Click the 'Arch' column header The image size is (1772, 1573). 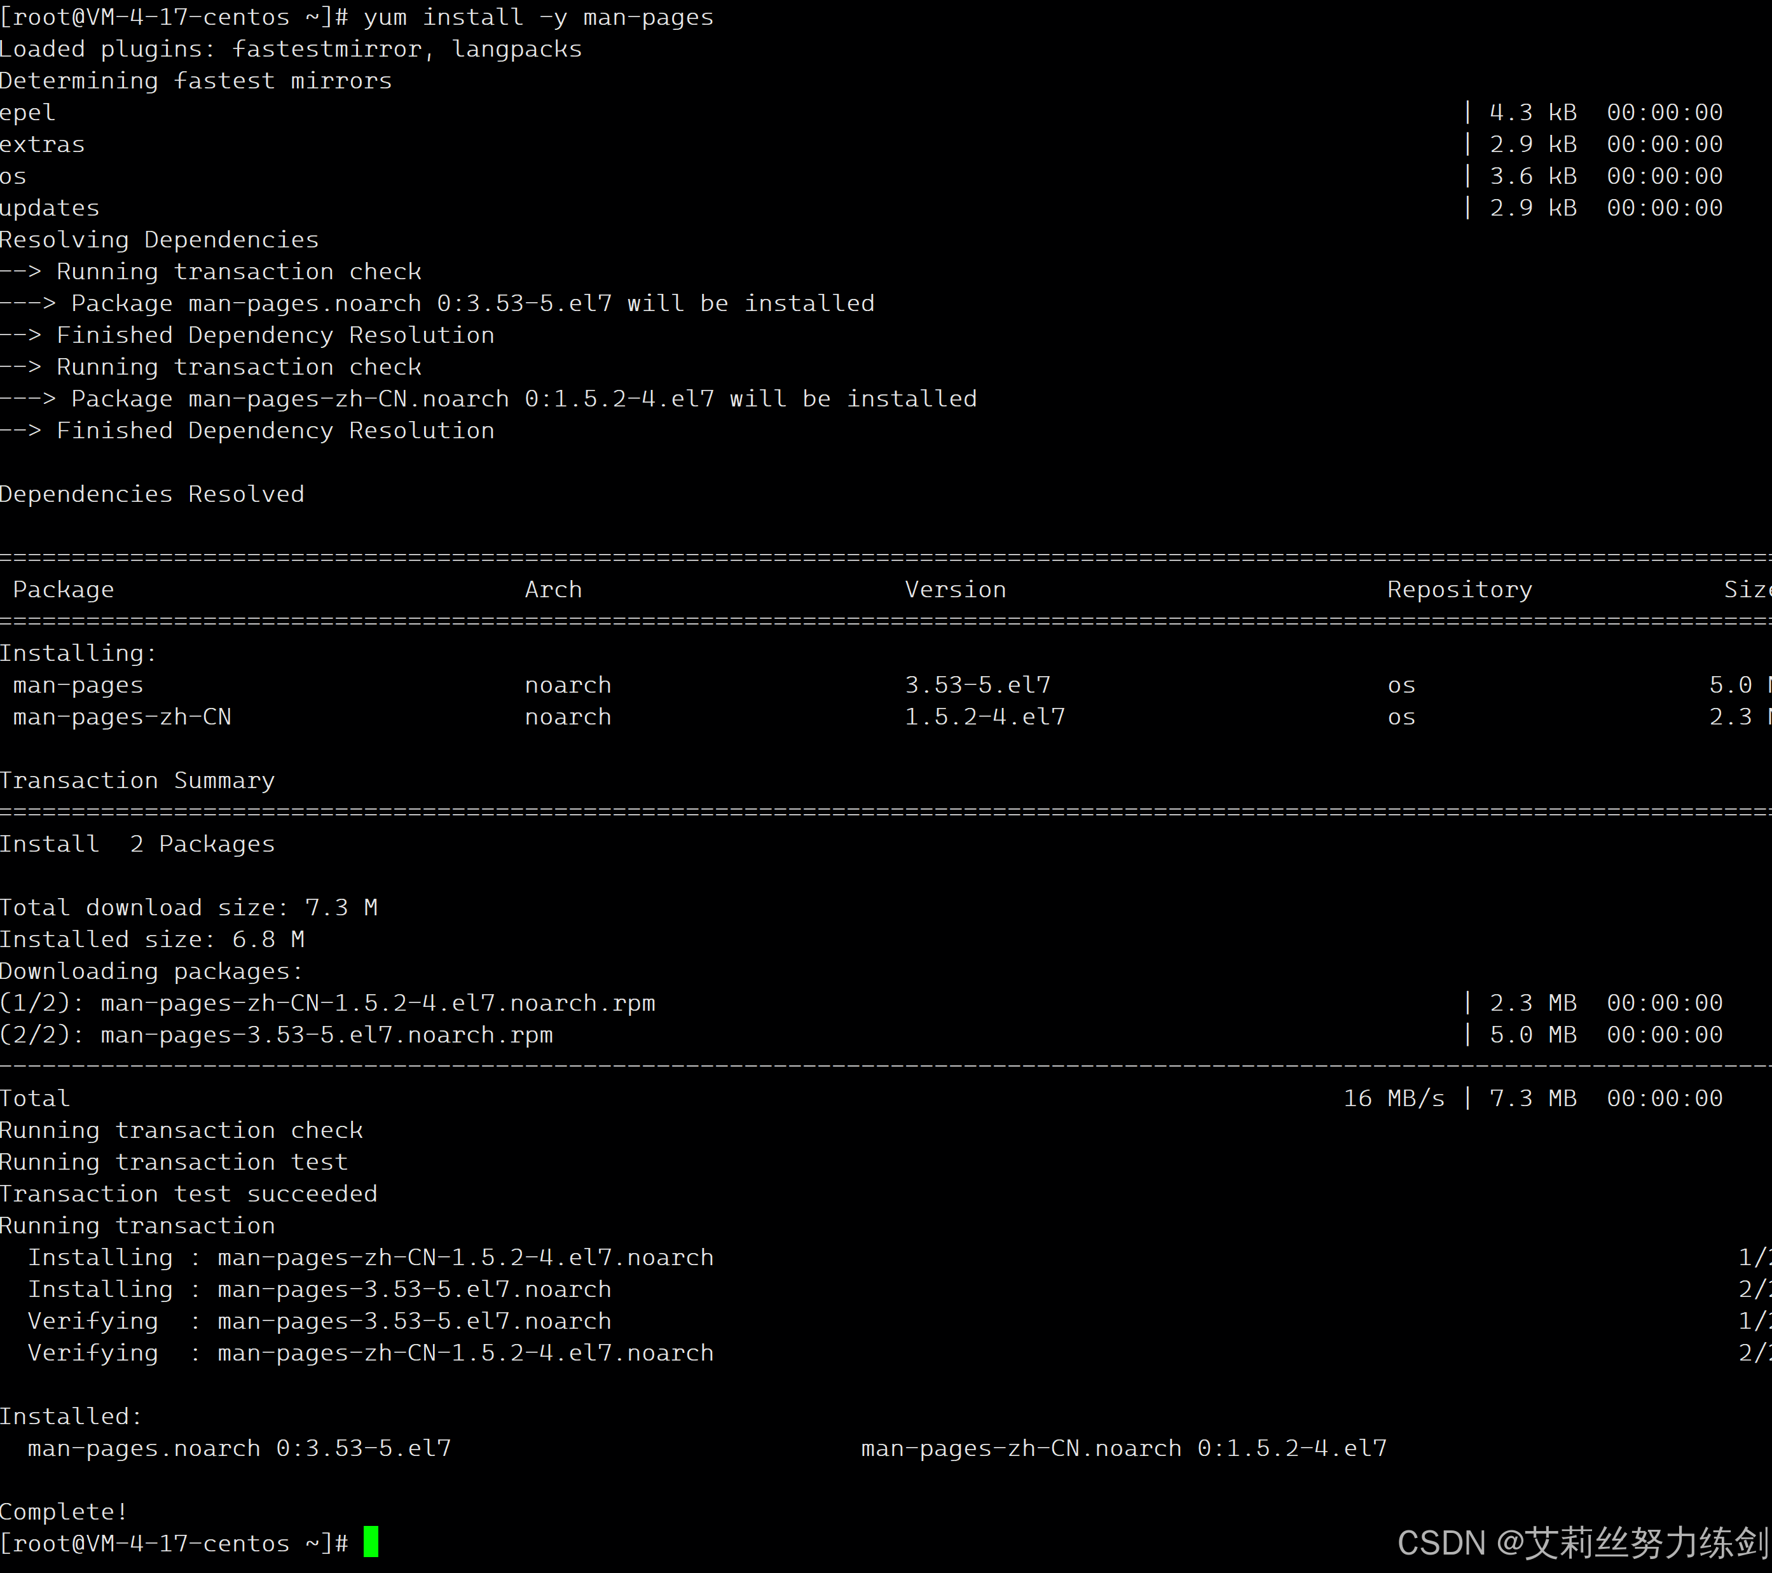point(553,590)
